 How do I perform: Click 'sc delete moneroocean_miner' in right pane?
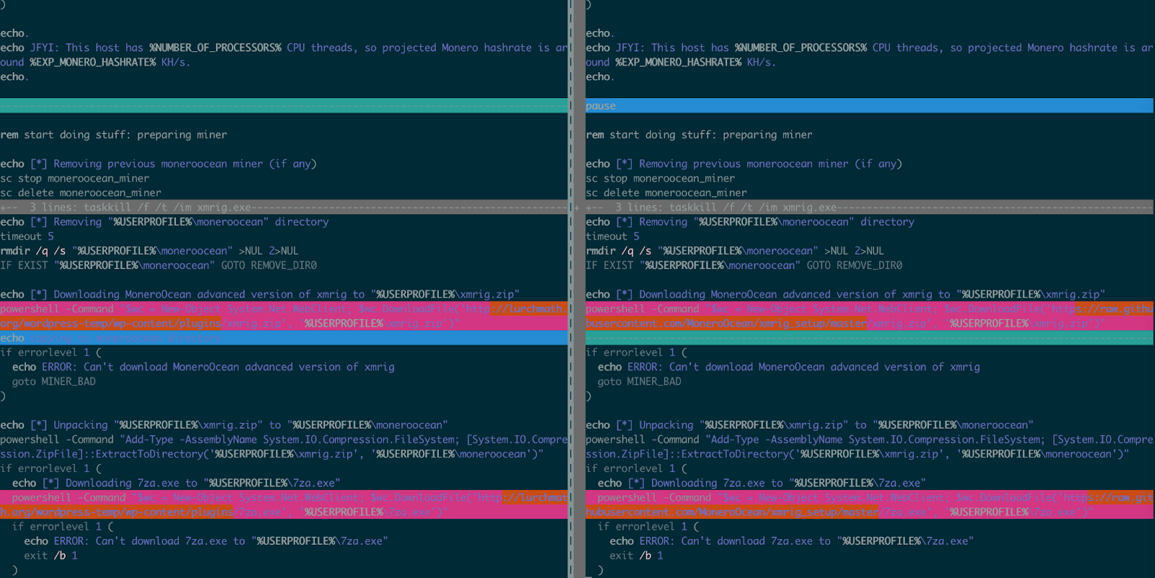666,193
